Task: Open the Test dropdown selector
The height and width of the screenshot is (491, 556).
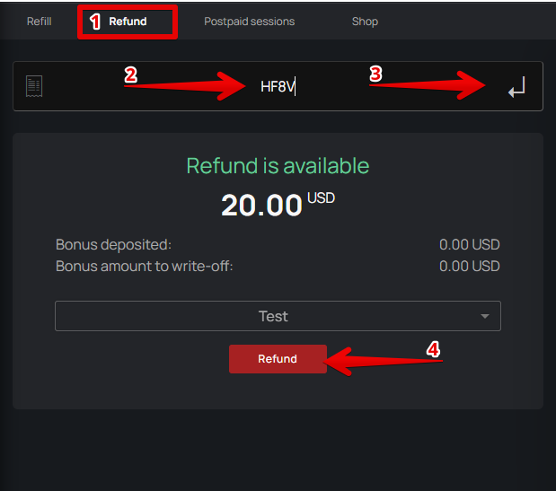Action: (273, 316)
